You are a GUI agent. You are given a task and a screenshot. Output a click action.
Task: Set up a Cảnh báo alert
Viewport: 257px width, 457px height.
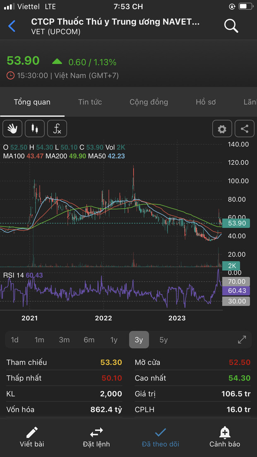(225, 437)
